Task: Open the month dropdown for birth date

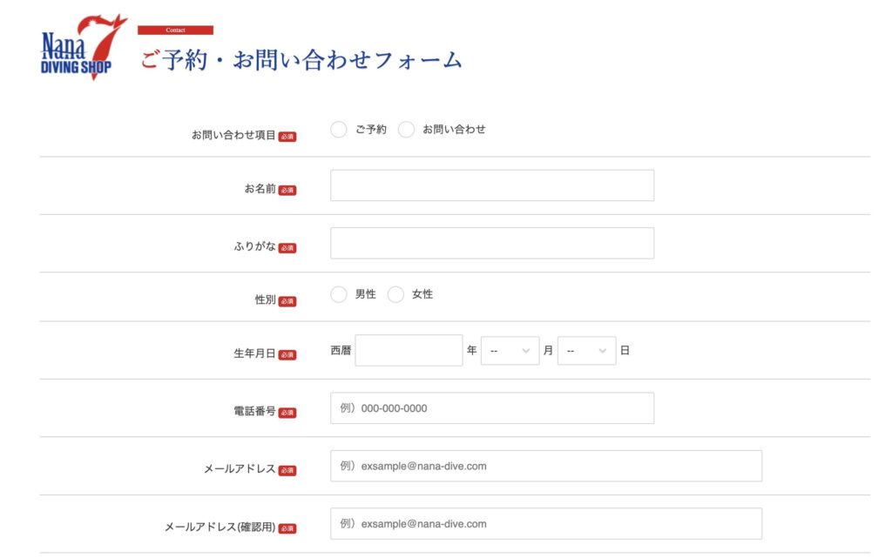Action: click(x=510, y=351)
